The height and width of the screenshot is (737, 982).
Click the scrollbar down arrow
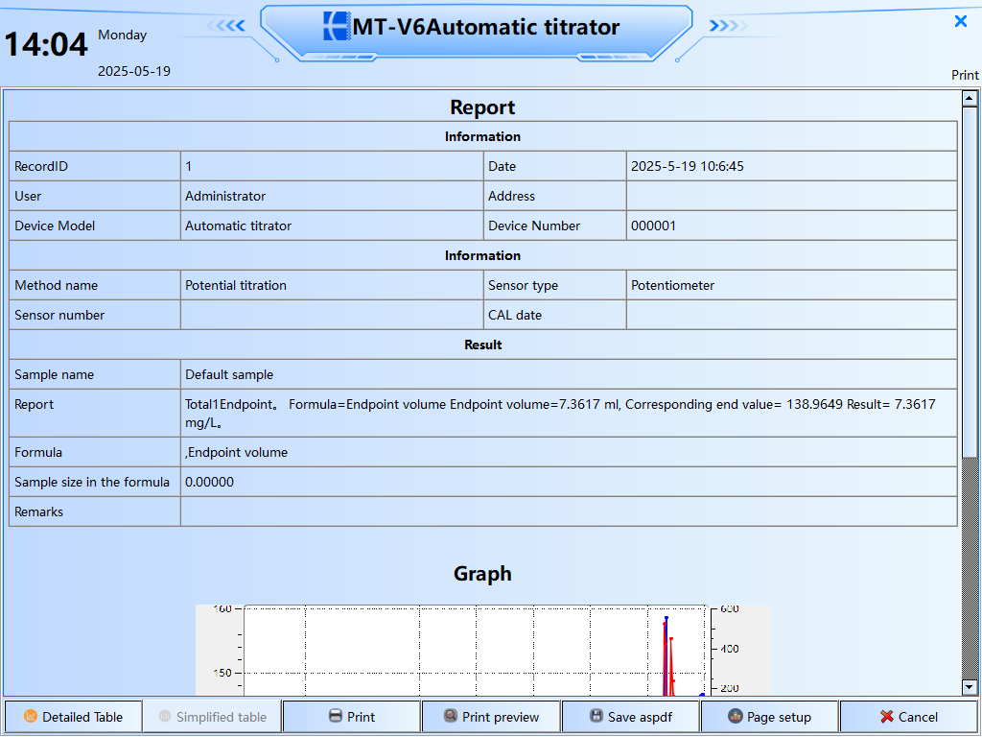coord(970,687)
